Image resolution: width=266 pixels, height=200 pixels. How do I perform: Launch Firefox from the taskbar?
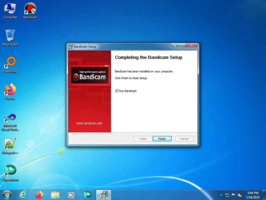pos(39,195)
